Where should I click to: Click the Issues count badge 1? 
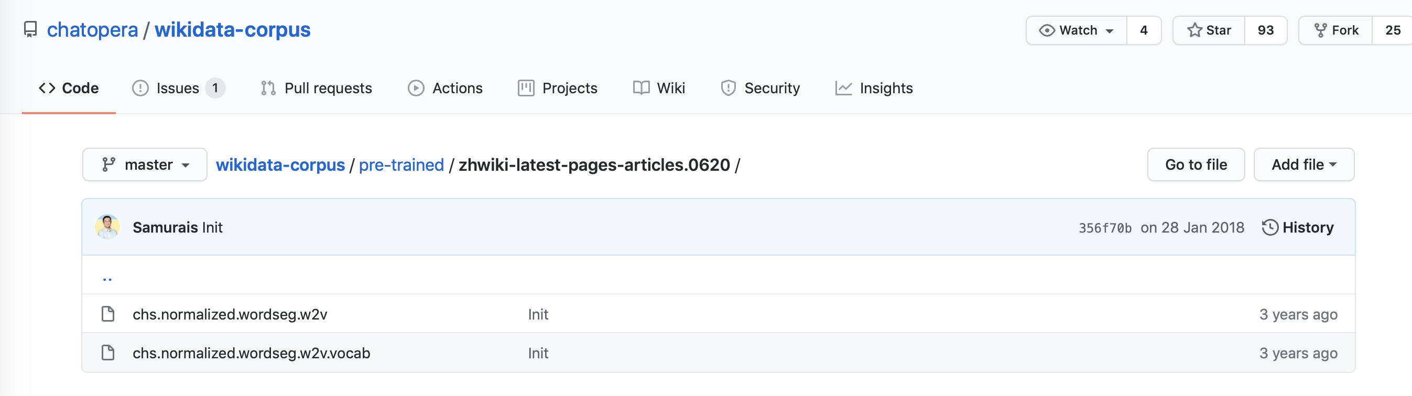(215, 88)
